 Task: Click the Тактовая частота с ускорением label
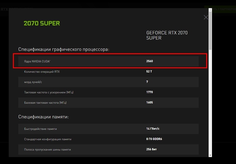tap(49, 92)
